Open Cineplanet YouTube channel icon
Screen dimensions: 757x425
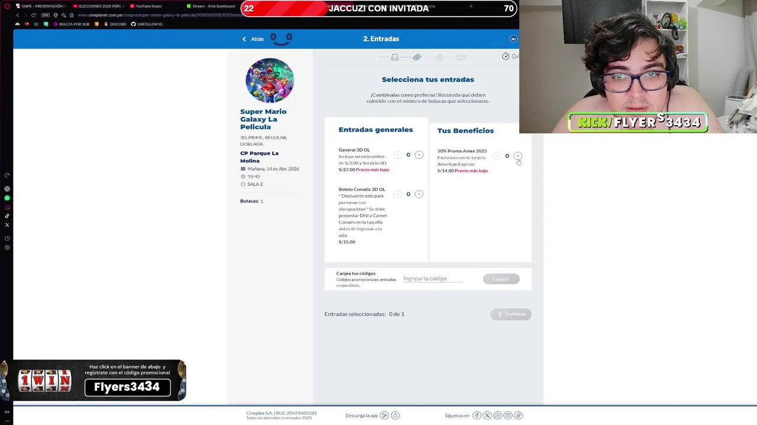[497, 416]
